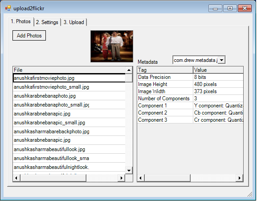Select anushkarabnebanaphoto_small.jpg file row
The height and width of the screenshot is (201, 257).
(69, 105)
